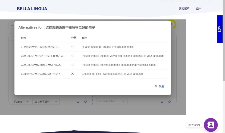Click the 给予反馈 feedback label
Viewport: 225px width, 133px height.
tap(194, 125)
